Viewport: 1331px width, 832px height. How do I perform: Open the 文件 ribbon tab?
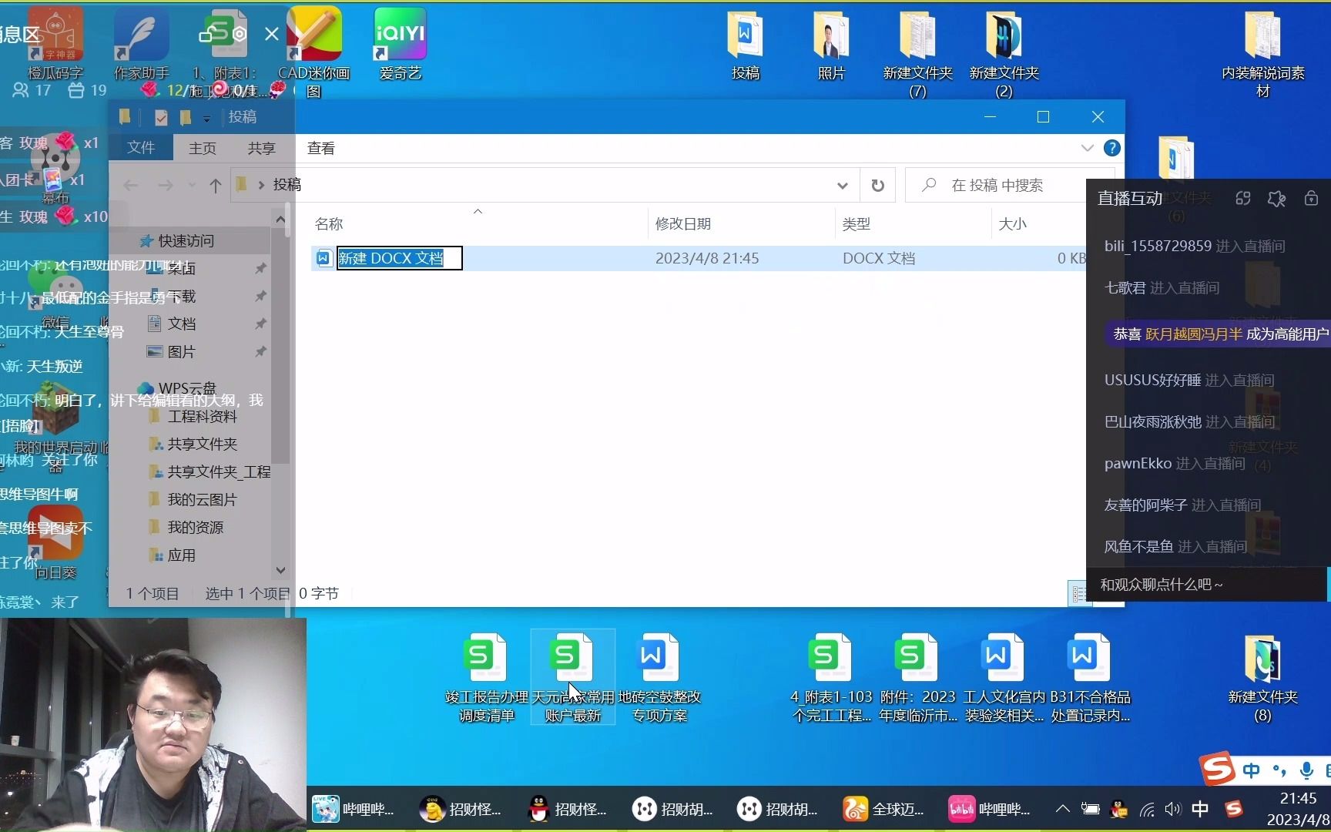point(141,148)
